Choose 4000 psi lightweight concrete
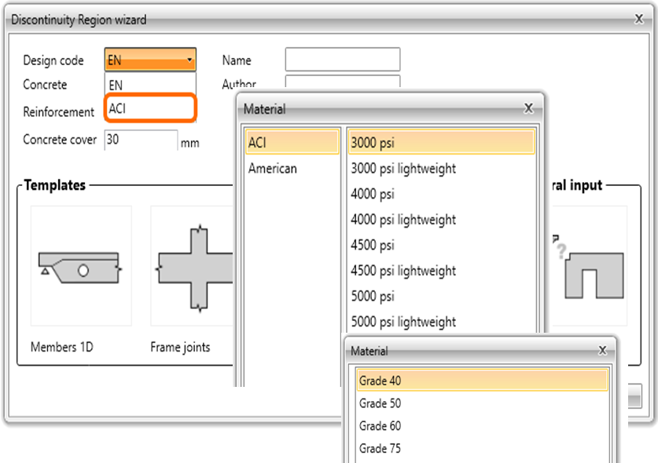This screenshot has height=463, width=658. 441,220
